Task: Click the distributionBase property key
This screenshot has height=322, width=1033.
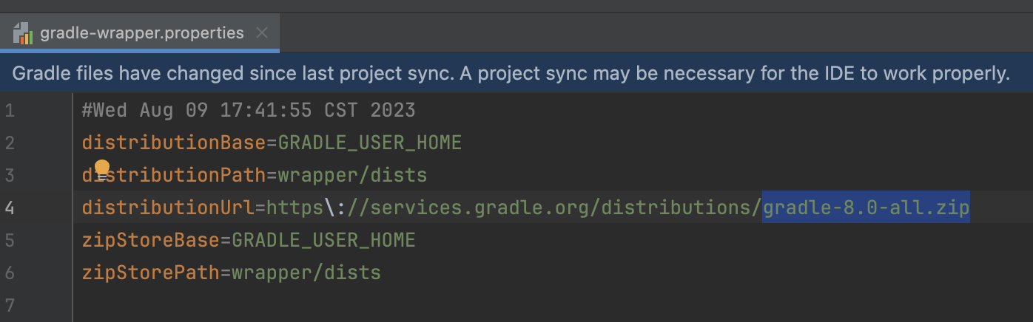Action: 174,143
